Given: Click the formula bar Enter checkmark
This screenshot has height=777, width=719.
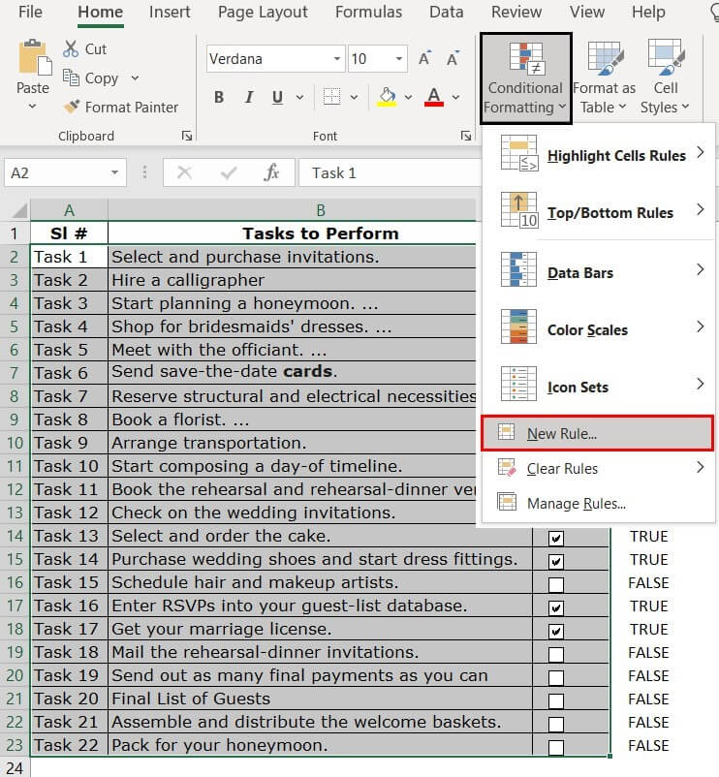Looking at the screenshot, I should [229, 172].
